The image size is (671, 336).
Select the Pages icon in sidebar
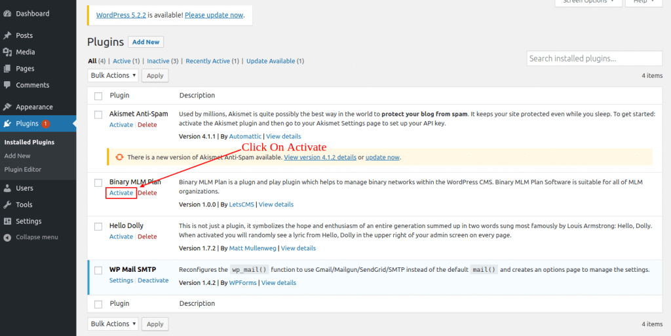(x=7, y=68)
